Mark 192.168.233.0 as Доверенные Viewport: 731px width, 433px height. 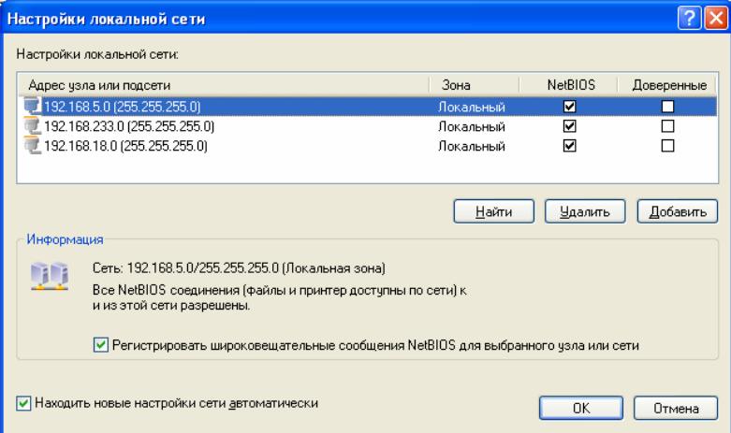pyautogui.click(x=667, y=126)
